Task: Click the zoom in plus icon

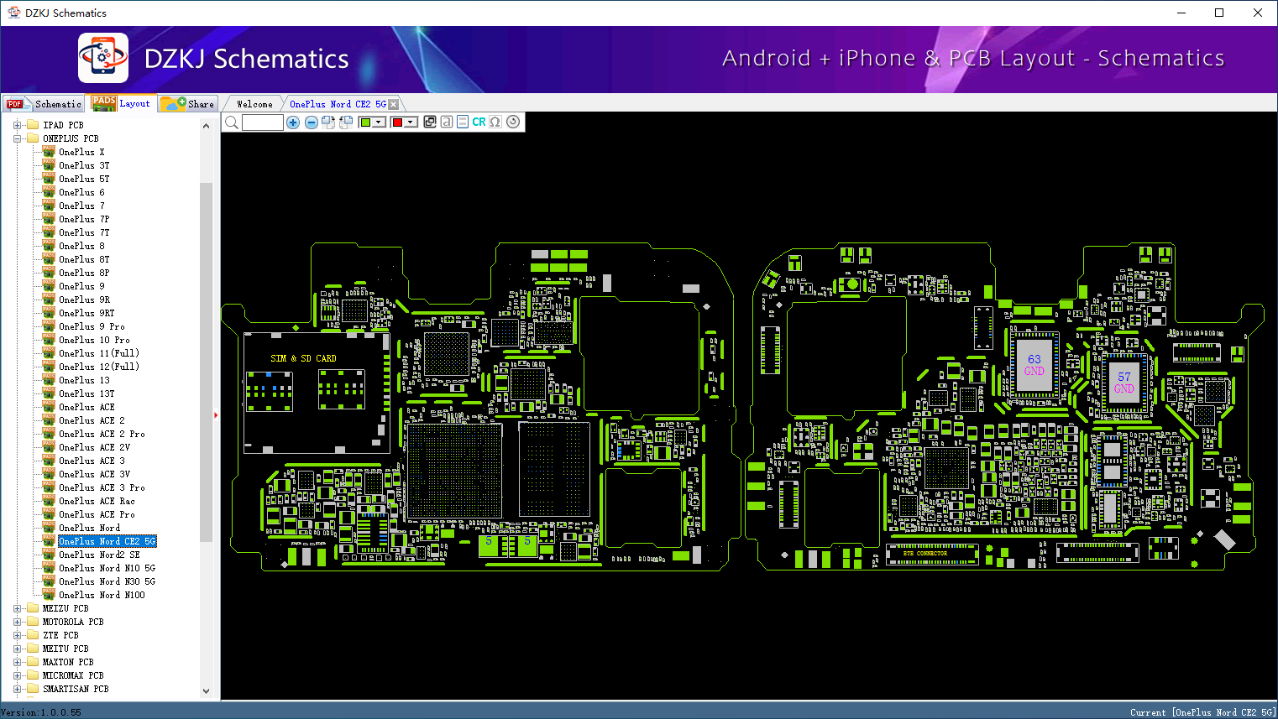Action: [293, 122]
